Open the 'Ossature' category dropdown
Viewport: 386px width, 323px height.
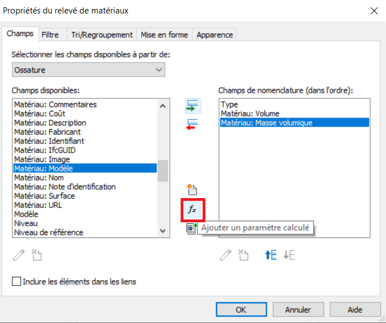click(88, 70)
